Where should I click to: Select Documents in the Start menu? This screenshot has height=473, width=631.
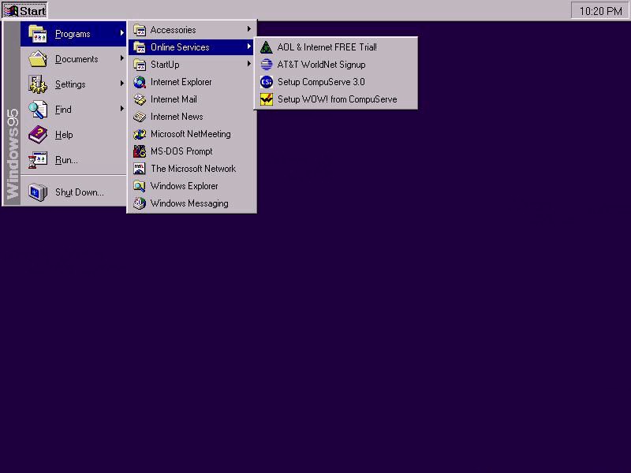pos(73,59)
